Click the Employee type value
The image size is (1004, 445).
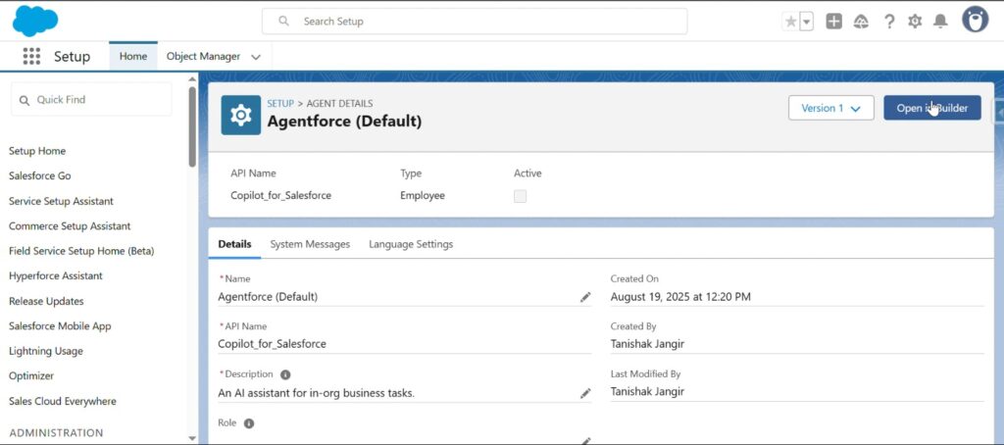pyautogui.click(x=423, y=195)
